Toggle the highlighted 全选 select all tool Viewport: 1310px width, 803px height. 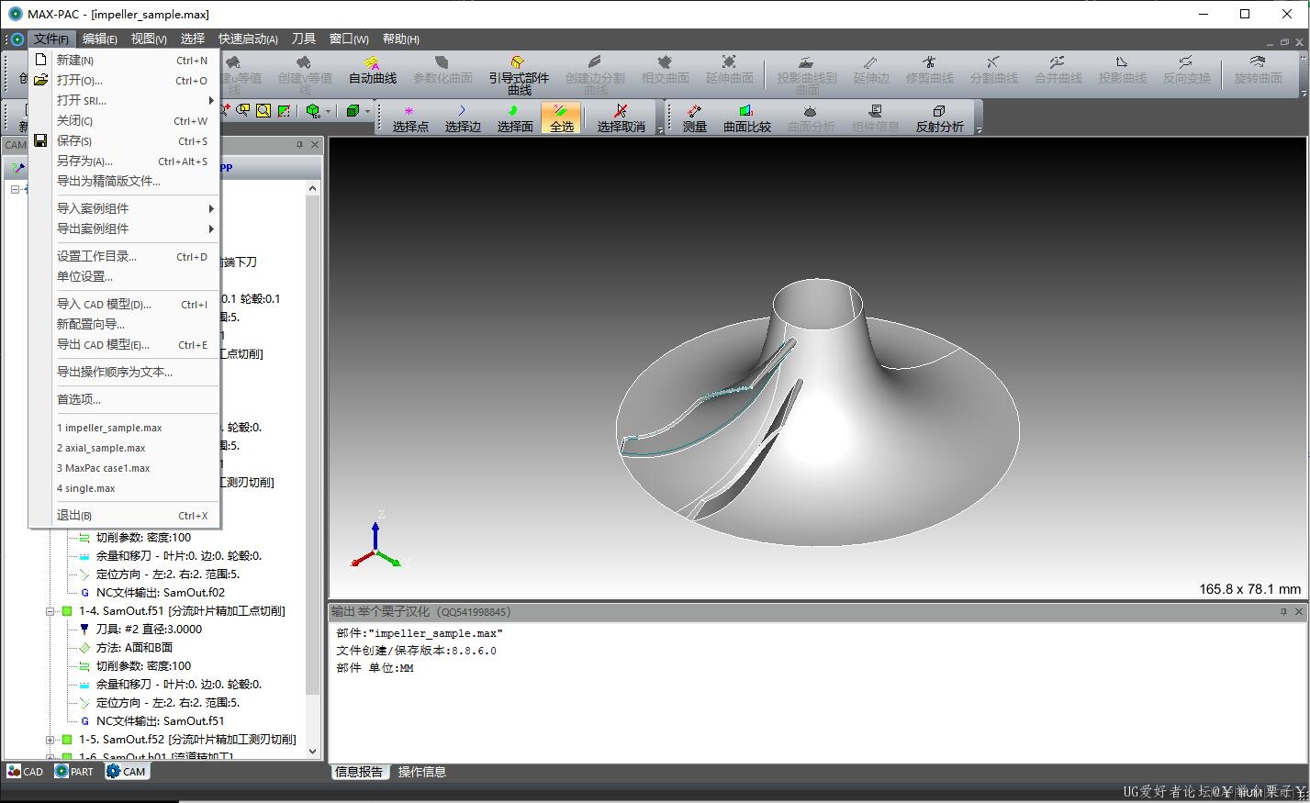[x=562, y=118]
